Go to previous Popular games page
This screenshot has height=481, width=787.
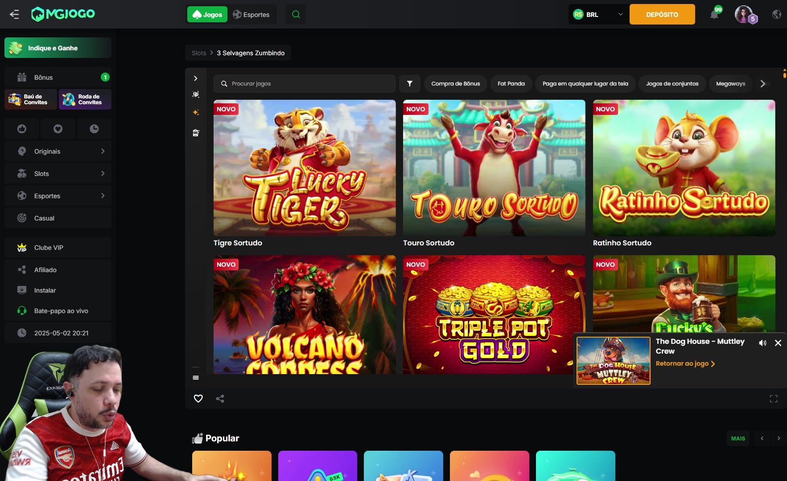tap(762, 438)
